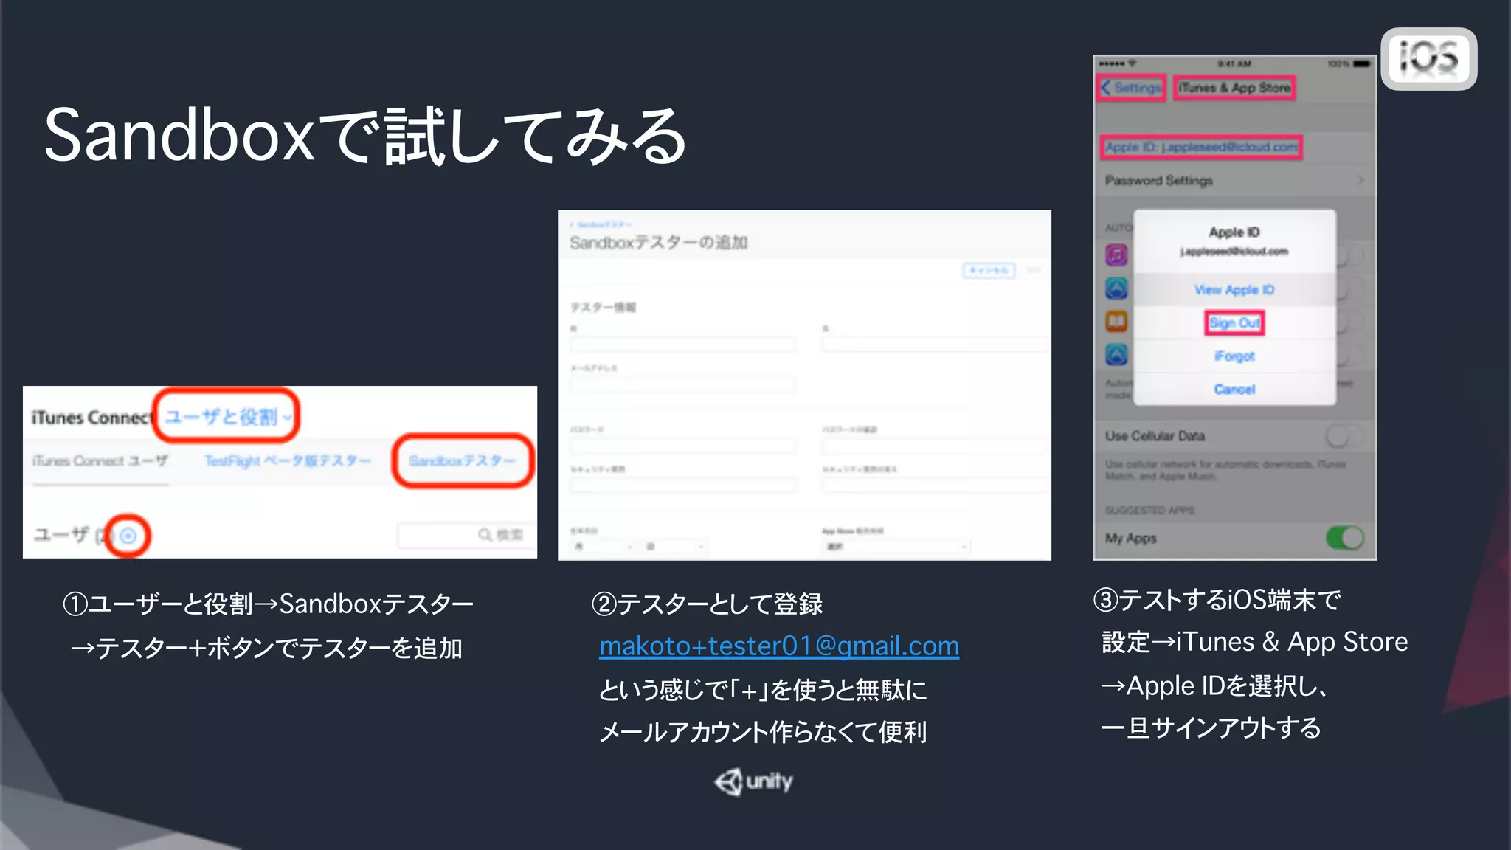Click the password confirmation input field
This screenshot has width=1511, height=850.
tap(935, 445)
